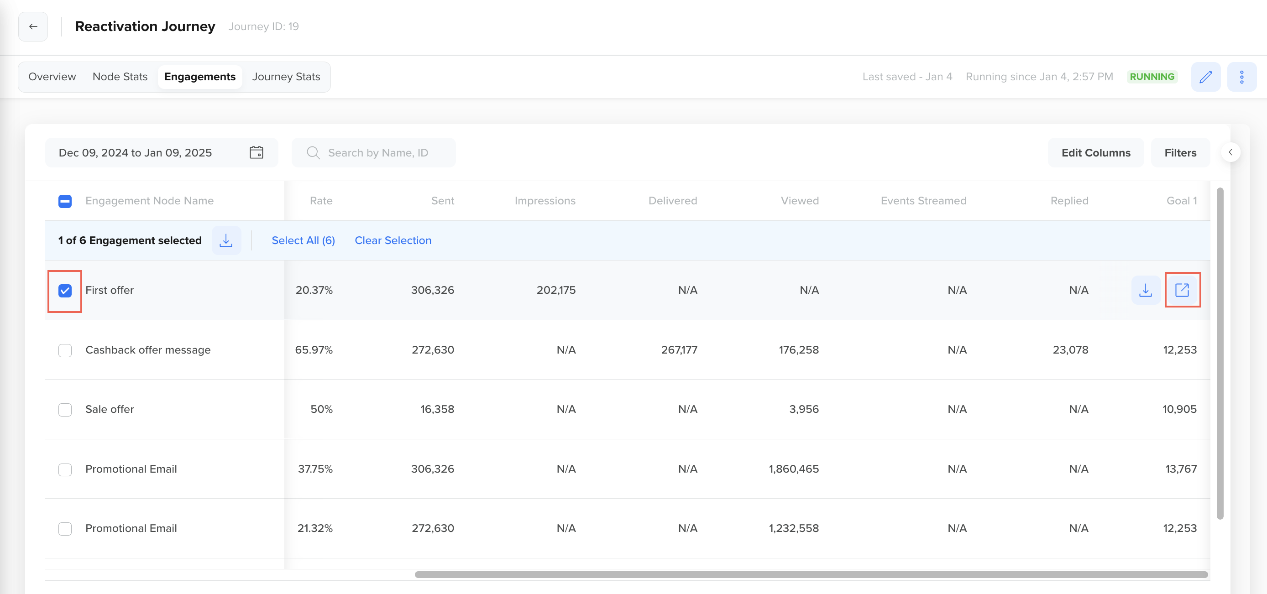This screenshot has height=594, width=1267.
Task: Click the external link icon for First offer
Action: pyautogui.click(x=1182, y=290)
